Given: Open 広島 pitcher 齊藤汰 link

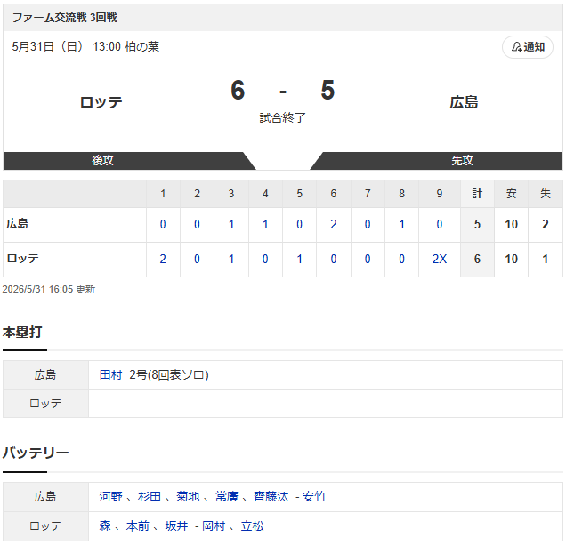Looking at the screenshot, I should click(271, 497).
